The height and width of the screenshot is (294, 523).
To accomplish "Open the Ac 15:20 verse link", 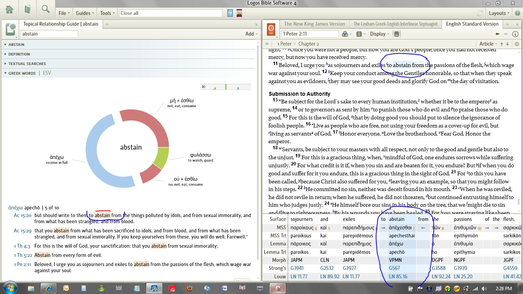I will tap(22, 216).
